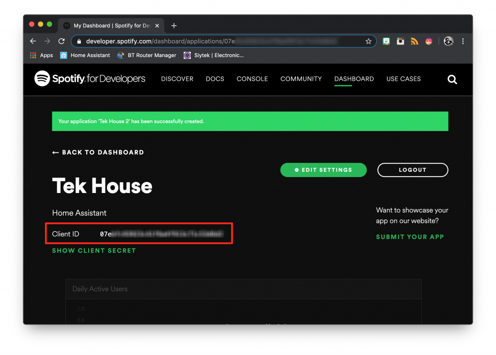
Task: Click the Daily Active Users chart heading
Action: point(100,289)
